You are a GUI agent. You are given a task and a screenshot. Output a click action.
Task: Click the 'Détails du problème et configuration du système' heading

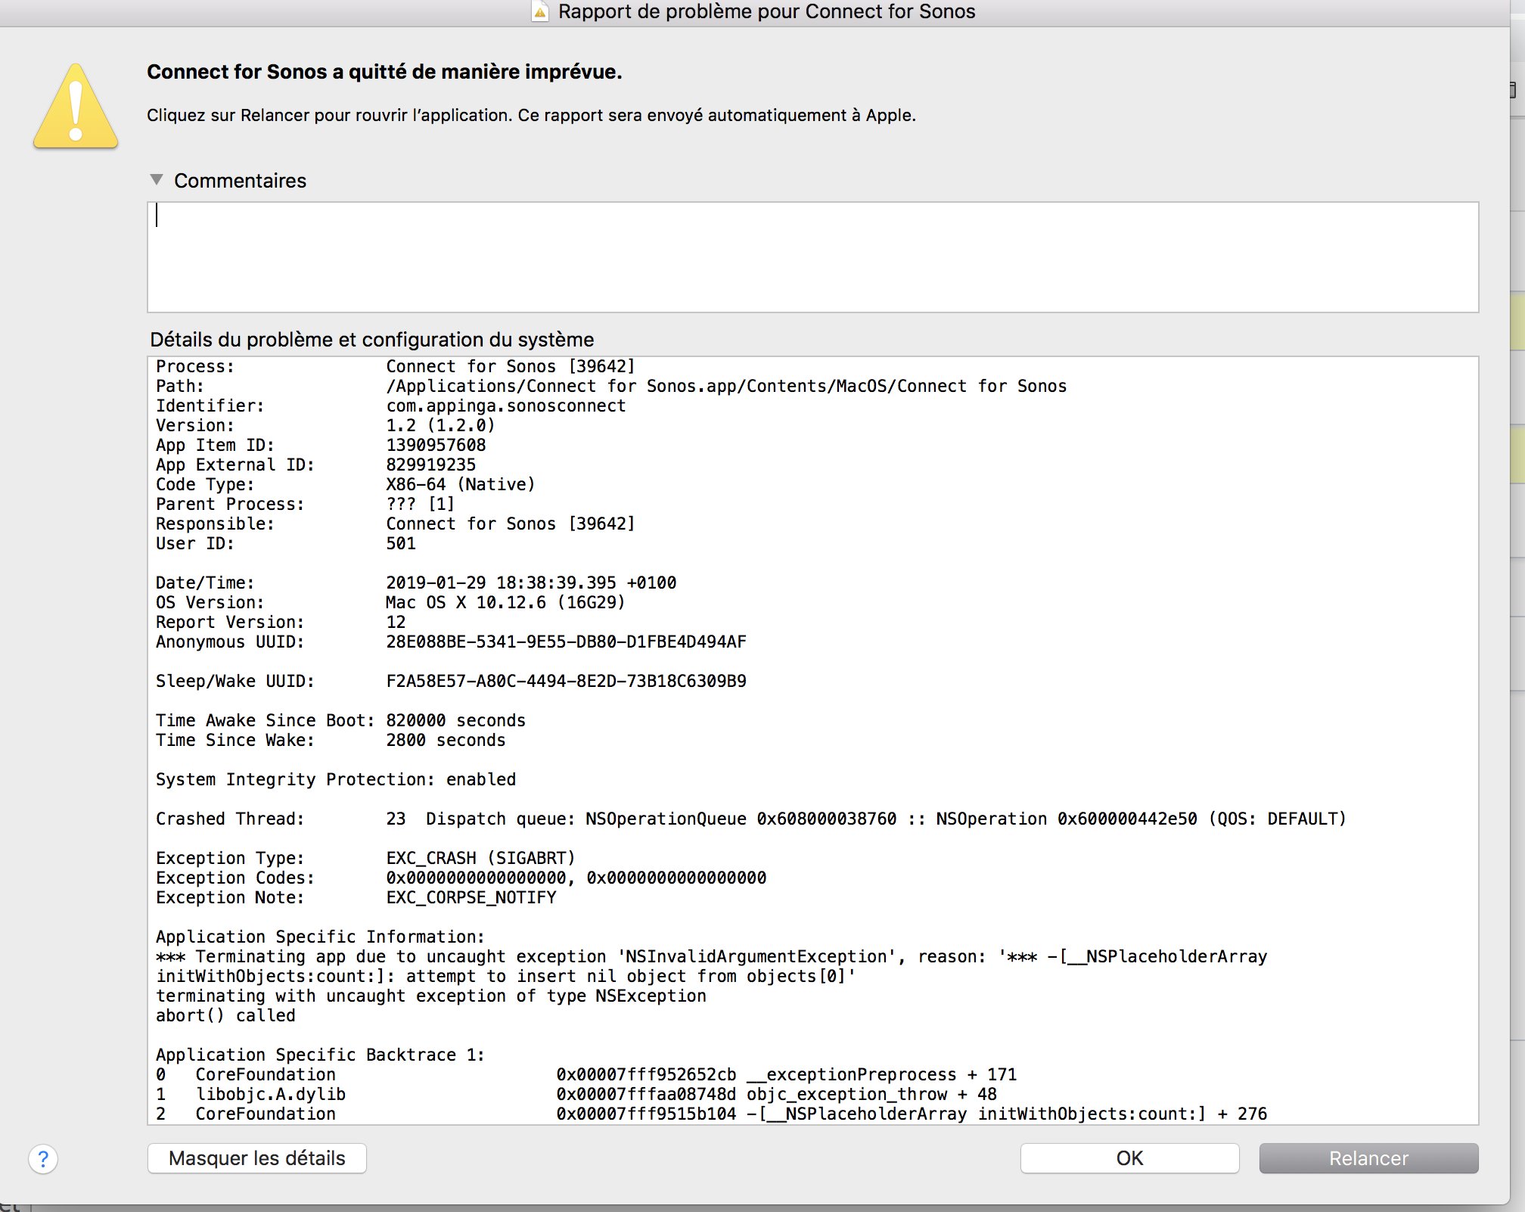[371, 340]
